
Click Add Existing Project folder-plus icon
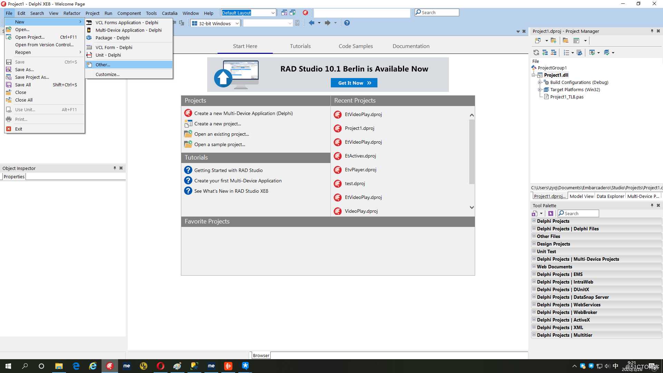554,40
